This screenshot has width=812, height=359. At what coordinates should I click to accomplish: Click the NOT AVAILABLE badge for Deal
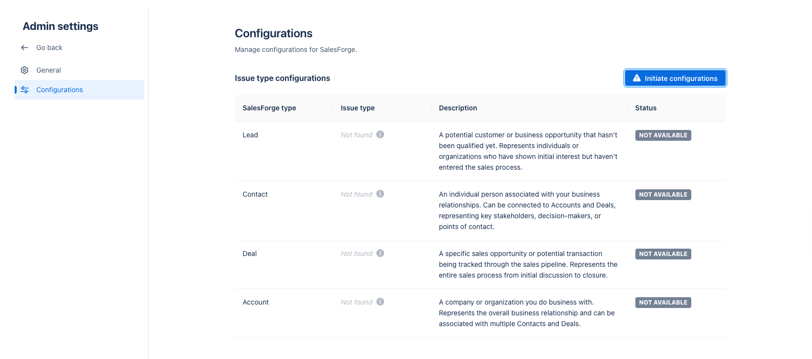[x=663, y=254]
